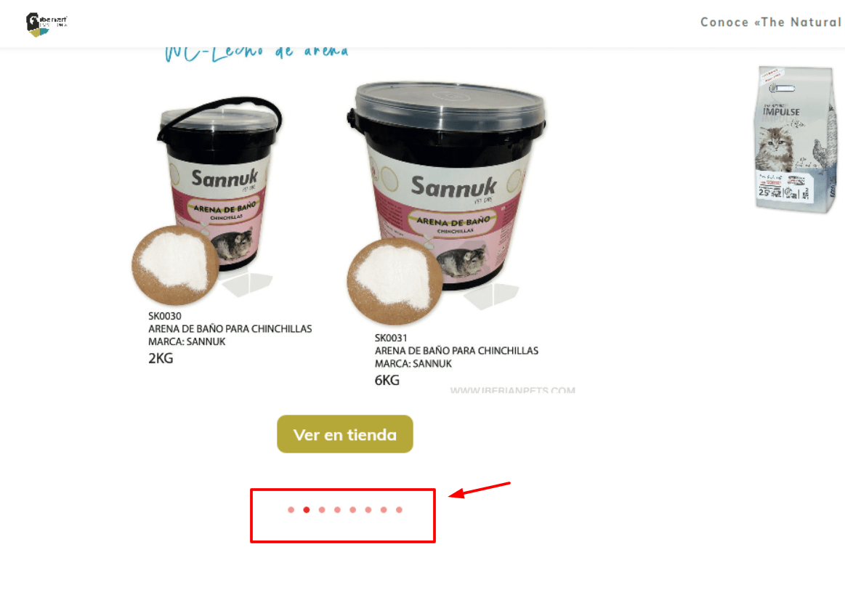This screenshot has height=592, width=845.
Task: Go to the fifth carousel slide dot
Action: 352,510
